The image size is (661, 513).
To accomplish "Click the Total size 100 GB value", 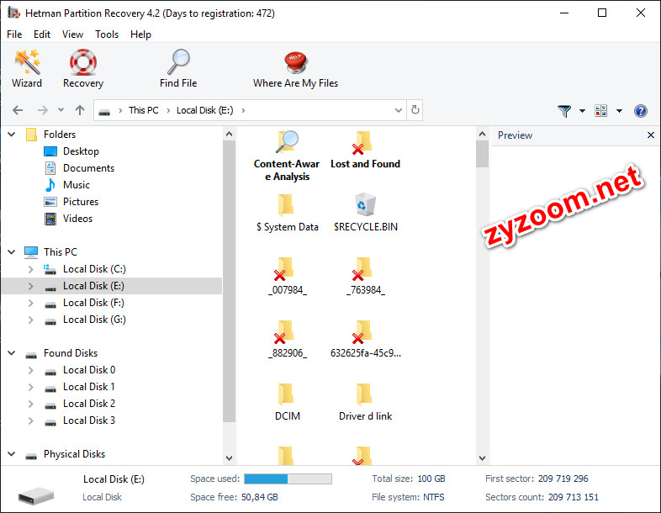I will [x=431, y=479].
